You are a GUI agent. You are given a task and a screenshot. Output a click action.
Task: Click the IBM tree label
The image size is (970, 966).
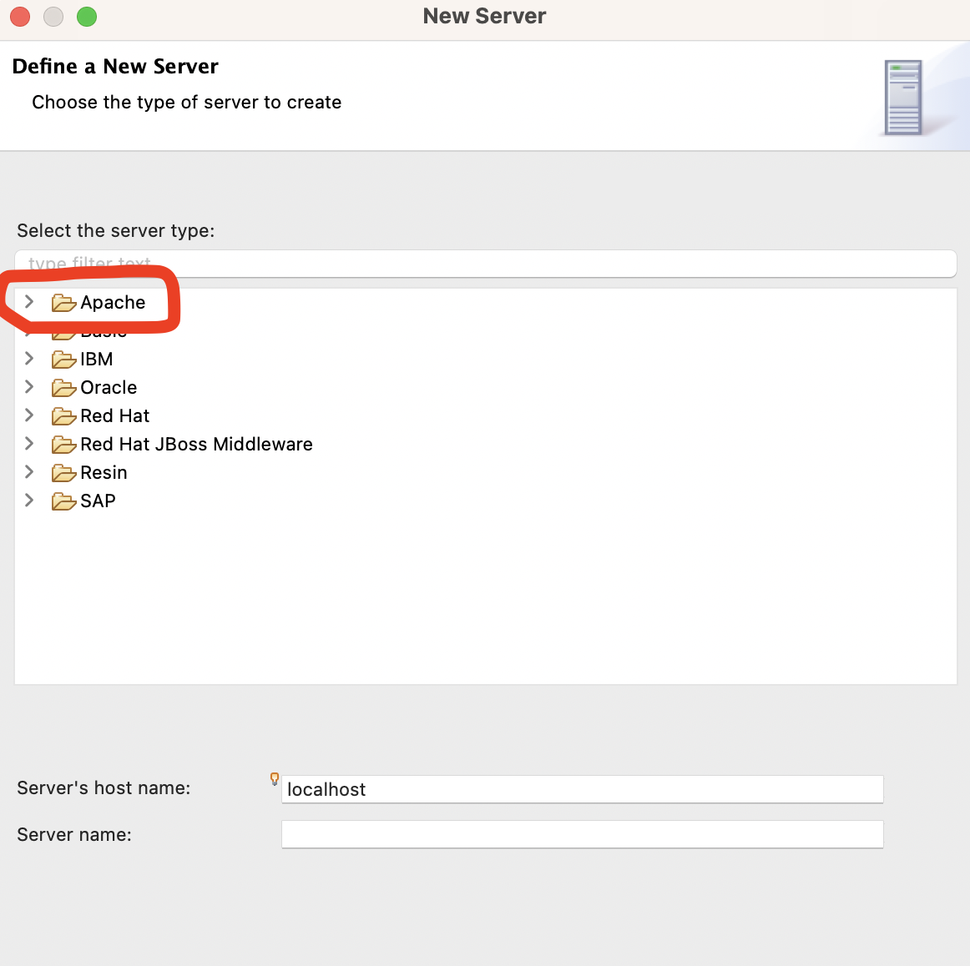97,359
